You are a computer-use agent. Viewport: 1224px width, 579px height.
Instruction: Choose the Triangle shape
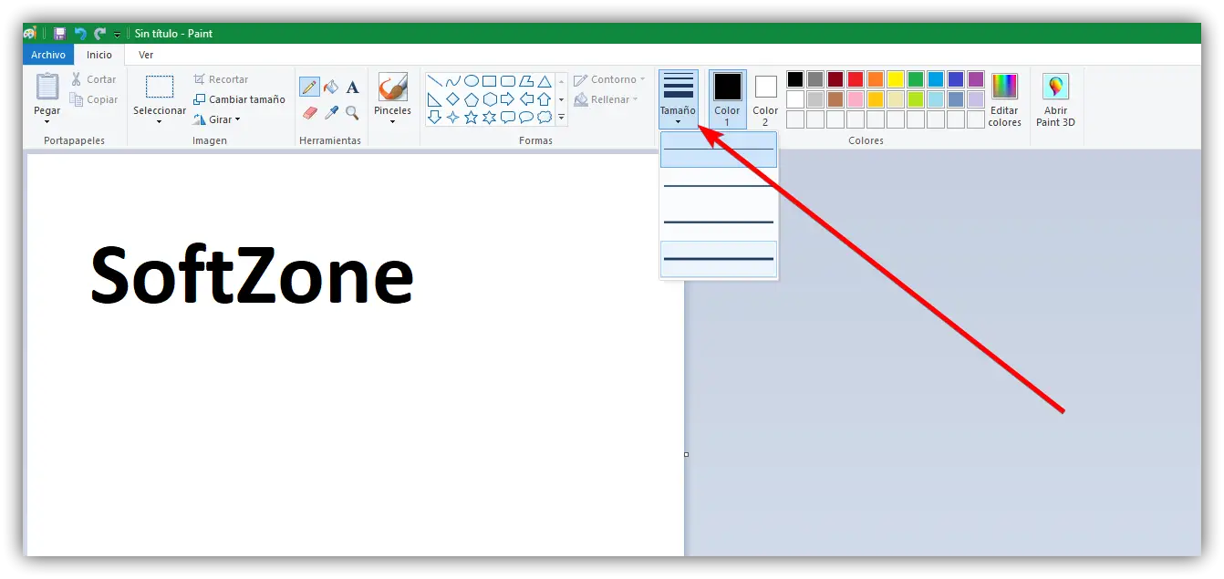pos(545,81)
